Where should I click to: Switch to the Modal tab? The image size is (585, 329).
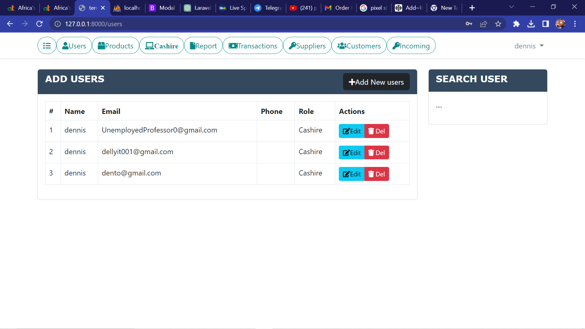[x=163, y=8]
